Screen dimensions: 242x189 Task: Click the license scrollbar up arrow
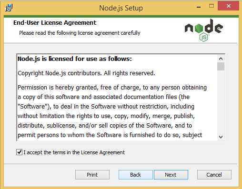tap(221, 59)
